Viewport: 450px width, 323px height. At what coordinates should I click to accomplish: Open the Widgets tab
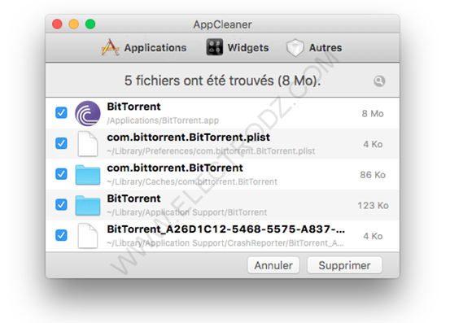[x=238, y=48]
